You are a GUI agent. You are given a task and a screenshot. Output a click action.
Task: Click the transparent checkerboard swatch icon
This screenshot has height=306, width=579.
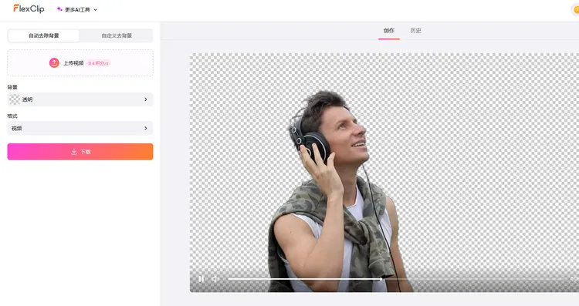pos(15,99)
